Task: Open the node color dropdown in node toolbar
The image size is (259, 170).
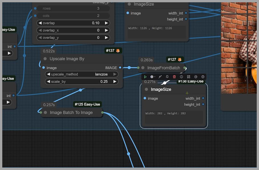Action: [153, 77]
